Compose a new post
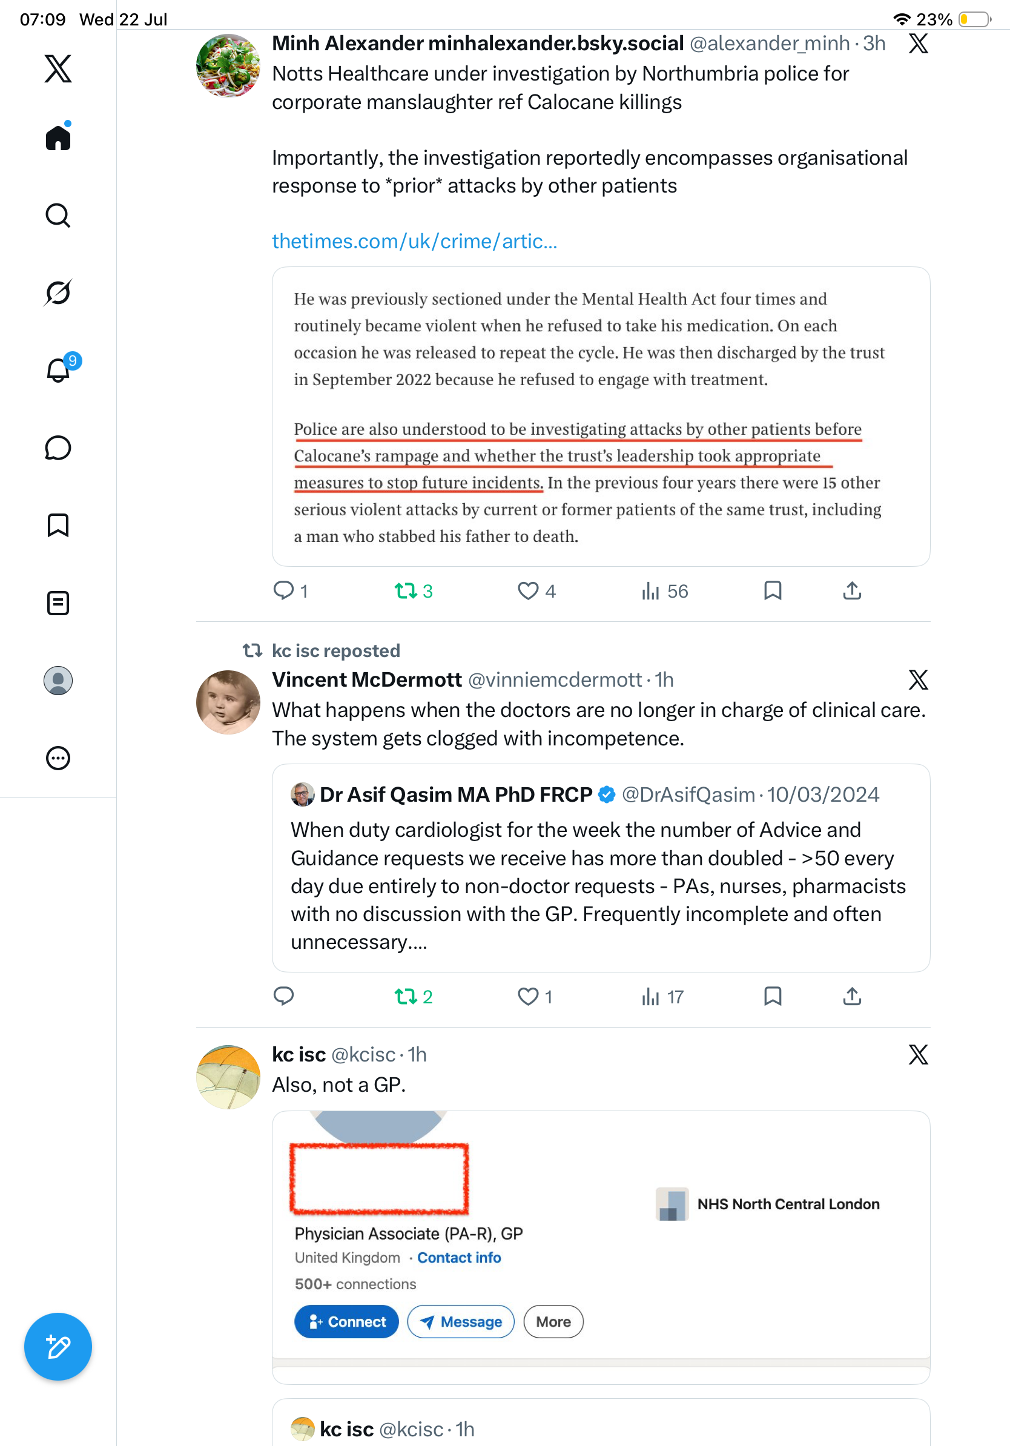Viewport: 1010px width, 1446px height. tap(58, 1347)
